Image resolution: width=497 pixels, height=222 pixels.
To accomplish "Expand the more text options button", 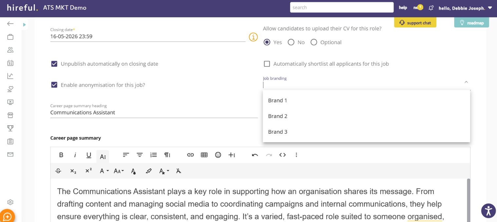I will coord(103,157).
